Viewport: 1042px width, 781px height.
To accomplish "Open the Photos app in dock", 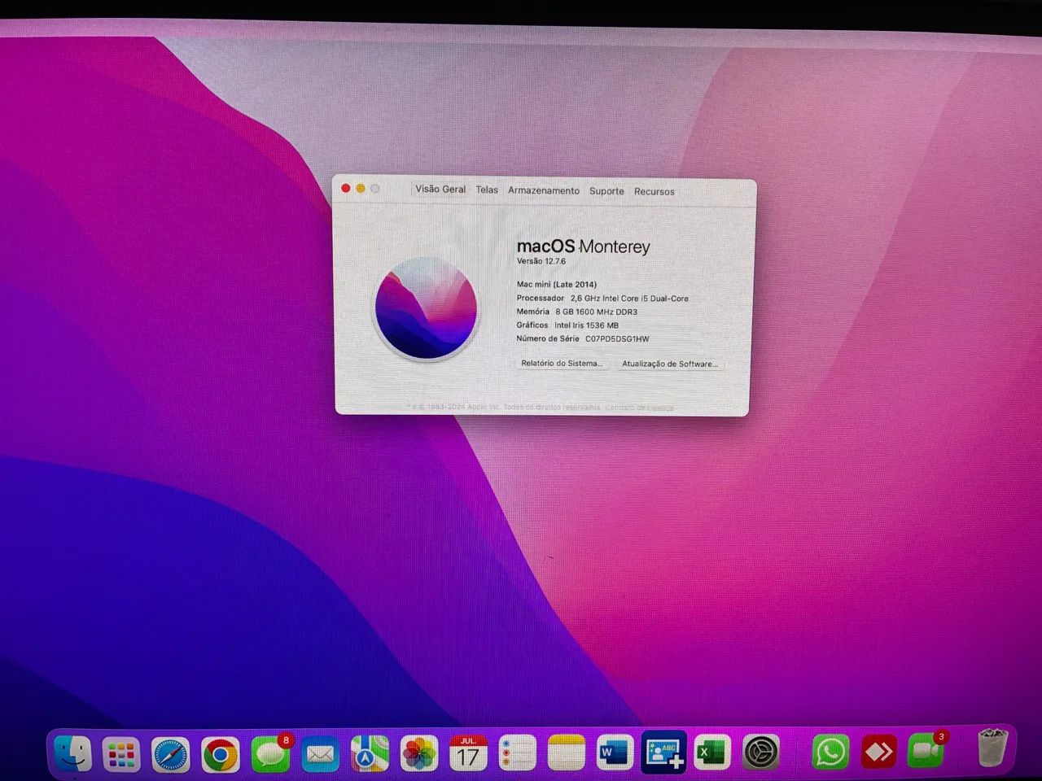I will click(419, 754).
